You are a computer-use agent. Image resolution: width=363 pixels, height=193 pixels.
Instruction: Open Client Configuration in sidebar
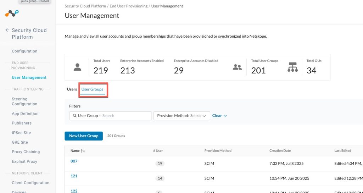coord(30,183)
